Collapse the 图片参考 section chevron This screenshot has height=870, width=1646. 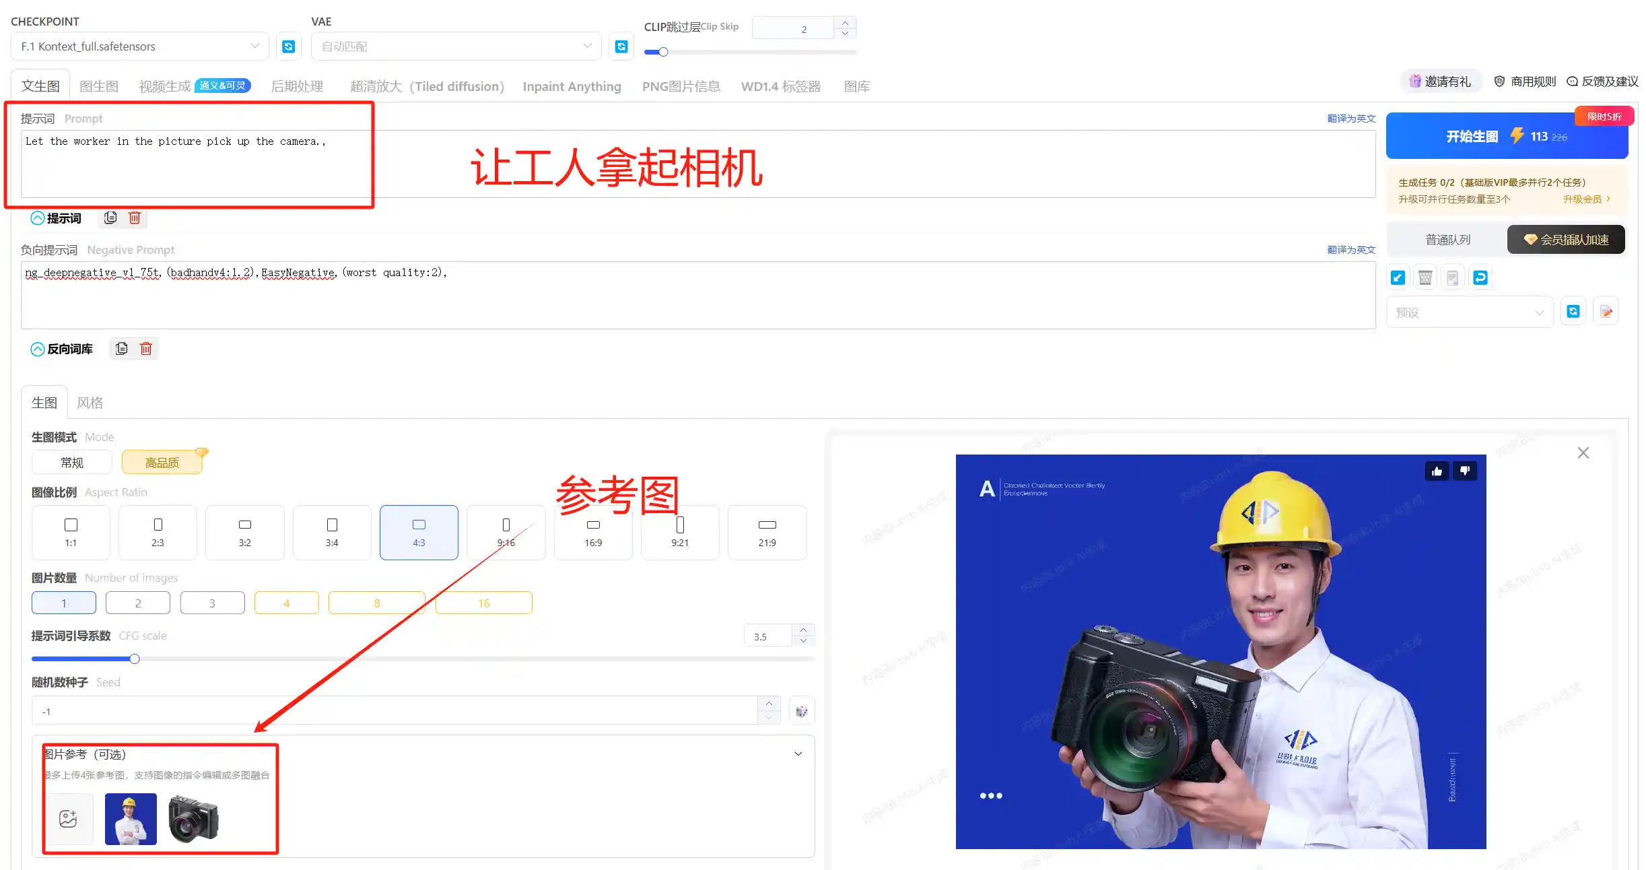tap(798, 754)
